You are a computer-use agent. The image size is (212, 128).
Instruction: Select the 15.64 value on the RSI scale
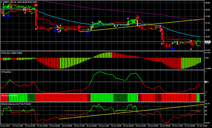207,123
